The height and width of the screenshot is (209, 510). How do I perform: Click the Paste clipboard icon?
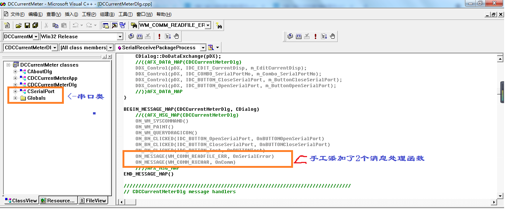pyautogui.click(x=64, y=25)
